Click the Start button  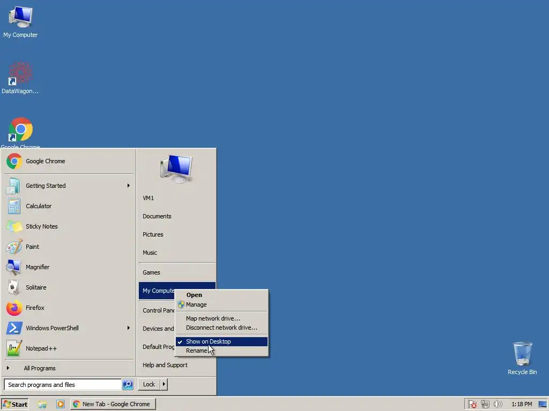[14, 404]
